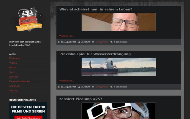Click date '20. August 2026' on 'Wieviel scheisst man' post
The image size is (190, 119).
68,42
